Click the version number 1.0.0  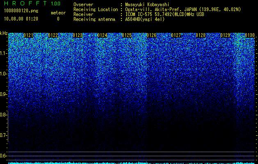tap(56, 4)
